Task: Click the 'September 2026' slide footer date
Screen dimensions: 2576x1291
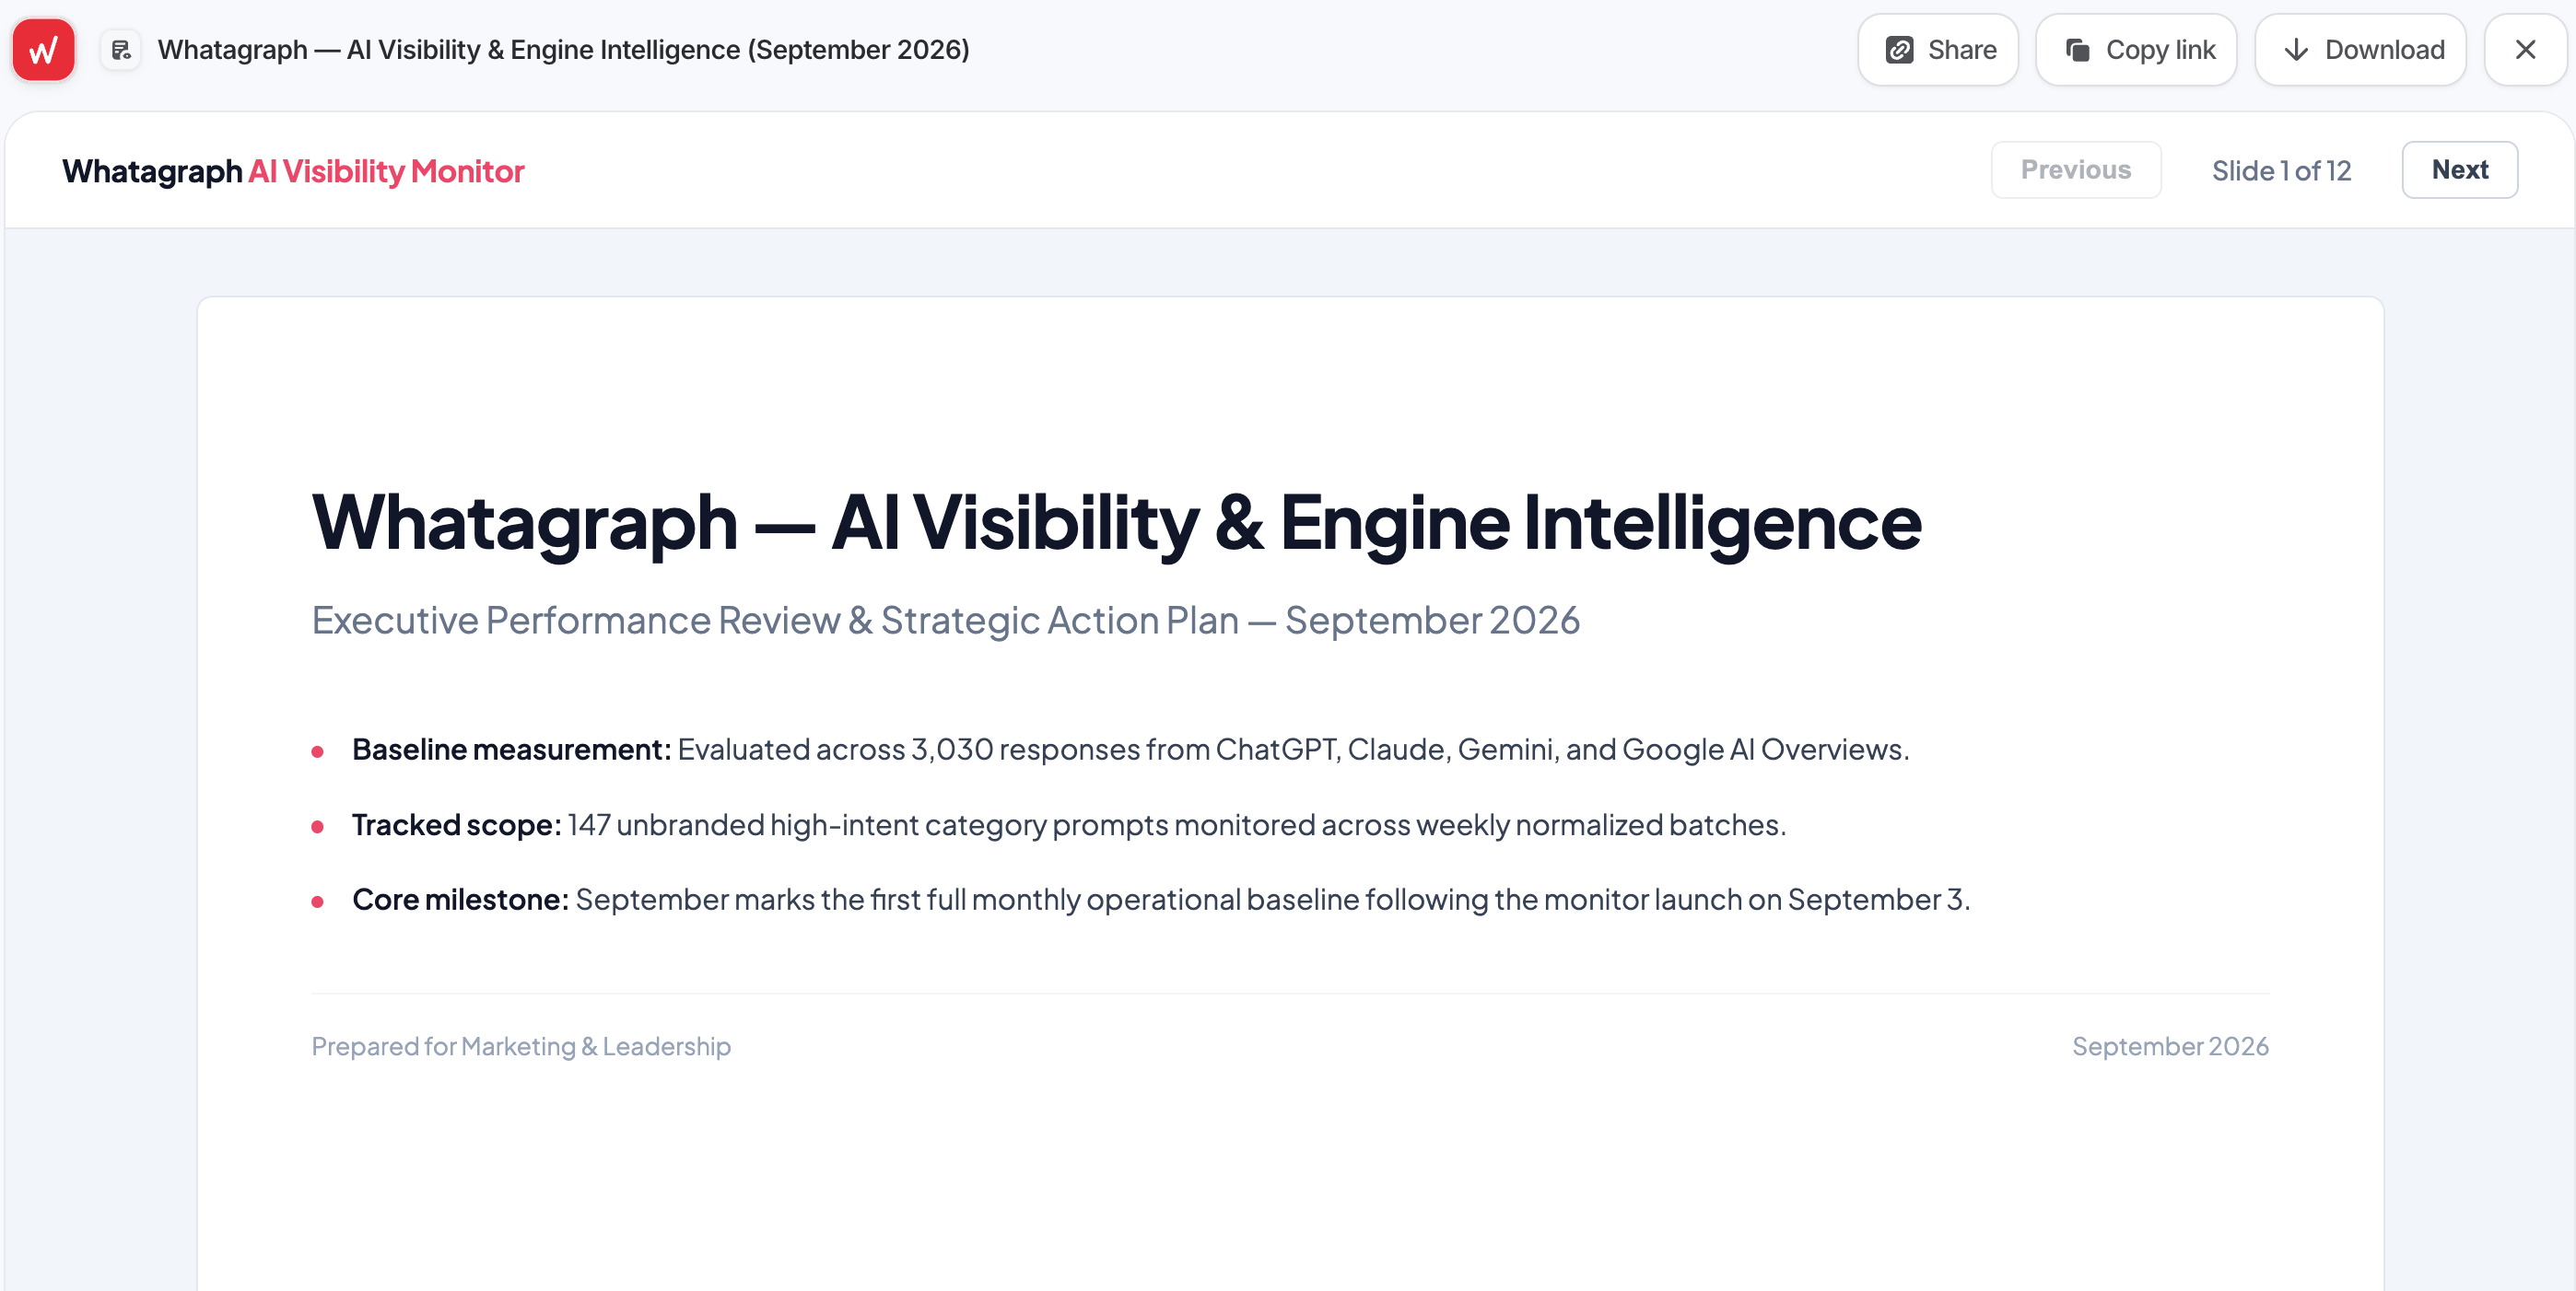Action: [x=2169, y=1046]
